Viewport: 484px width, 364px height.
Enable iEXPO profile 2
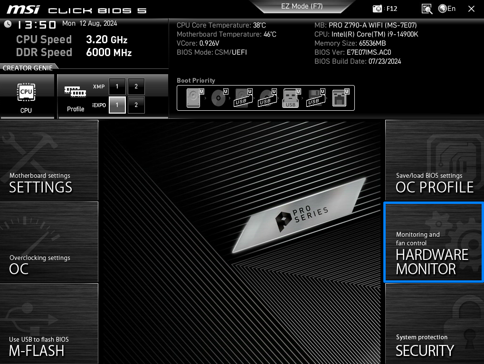click(136, 105)
